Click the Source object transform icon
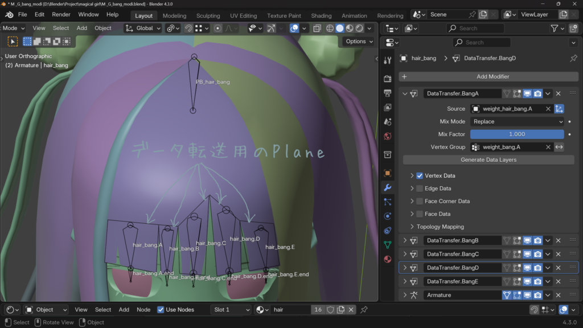This screenshot has height=328, width=583. [x=559, y=109]
